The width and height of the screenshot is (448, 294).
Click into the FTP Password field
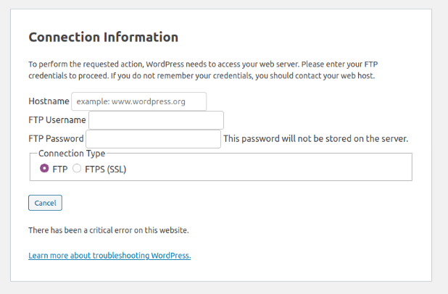pyautogui.click(x=153, y=139)
